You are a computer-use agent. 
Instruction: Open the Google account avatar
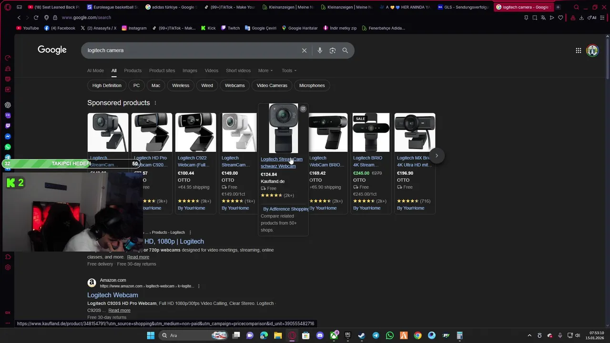[x=592, y=50]
